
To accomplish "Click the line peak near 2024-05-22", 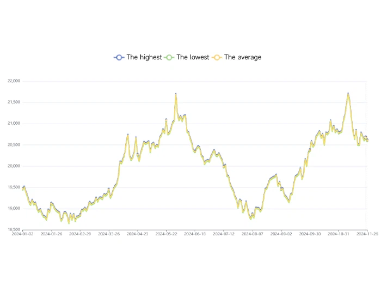I will click(x=176, y=94).
